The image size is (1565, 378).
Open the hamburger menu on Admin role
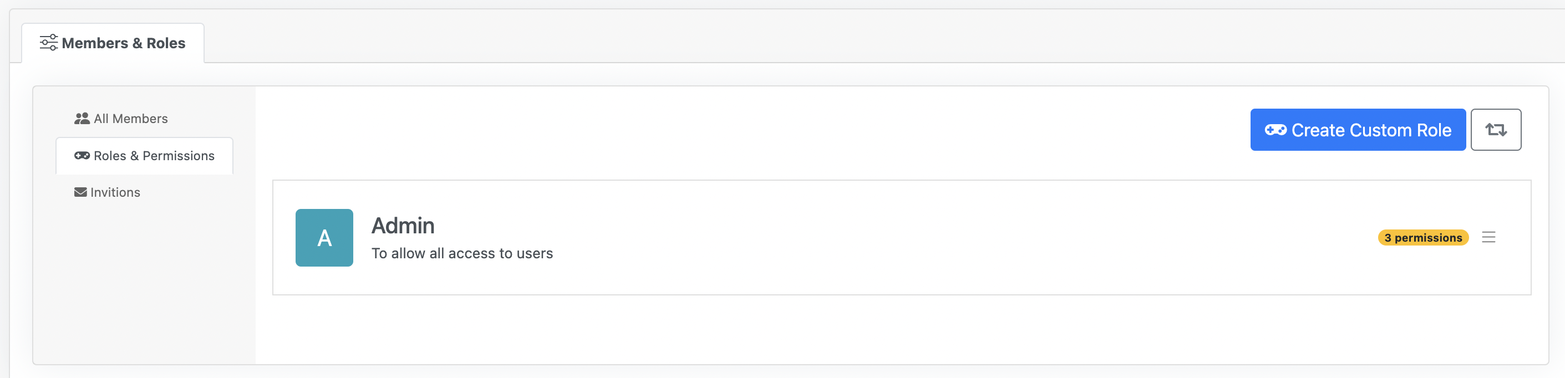click(1488, 237)
